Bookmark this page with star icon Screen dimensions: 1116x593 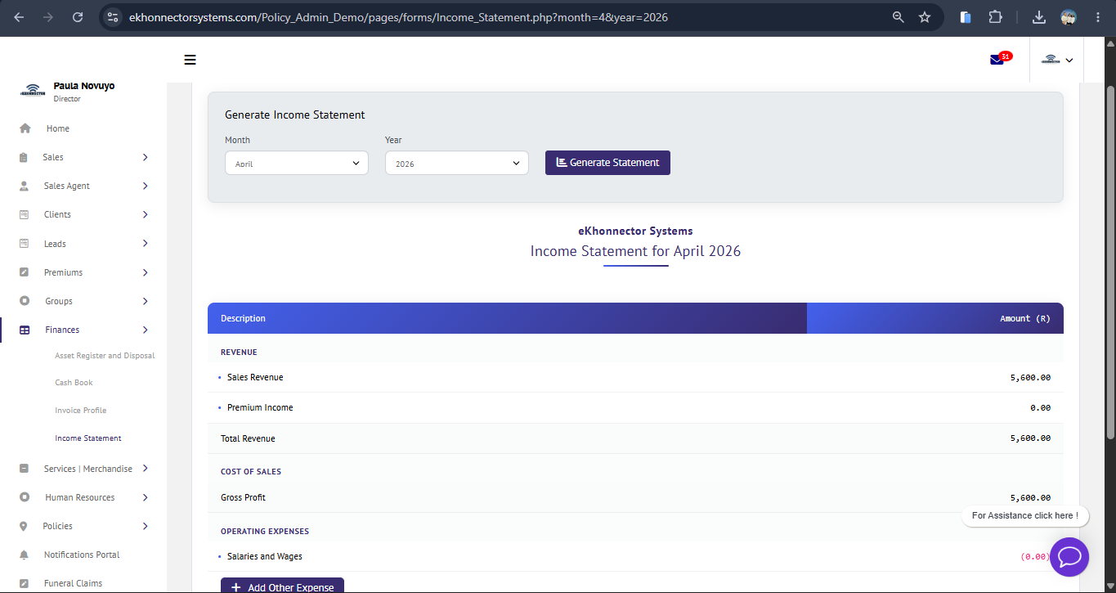925,16
